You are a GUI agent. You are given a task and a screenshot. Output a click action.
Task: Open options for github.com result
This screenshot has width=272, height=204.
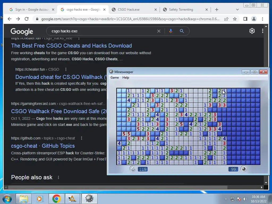(x=81, y=138)
